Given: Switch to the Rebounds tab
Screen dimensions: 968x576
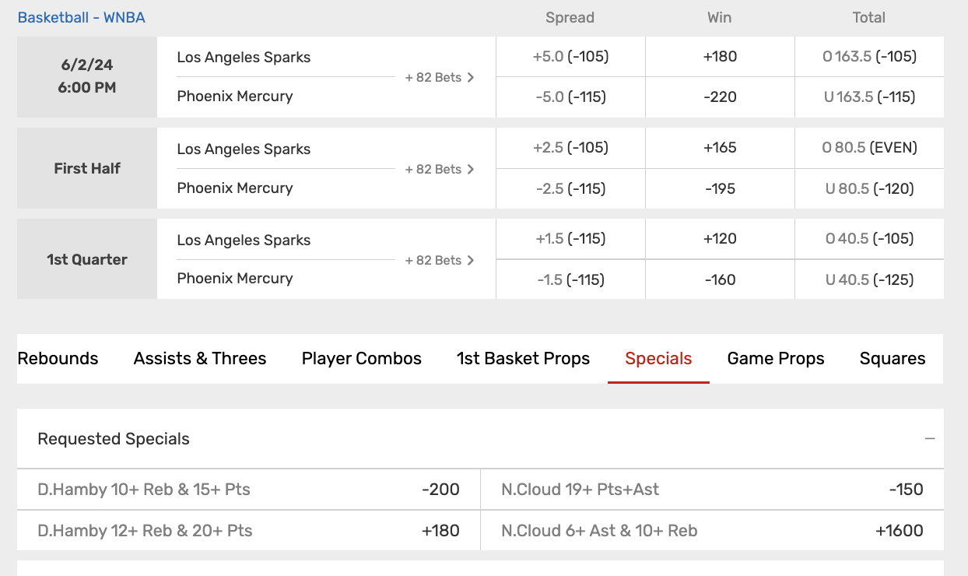Looking at the screenshot, I should pyautogui.click(x=58, y=359).
